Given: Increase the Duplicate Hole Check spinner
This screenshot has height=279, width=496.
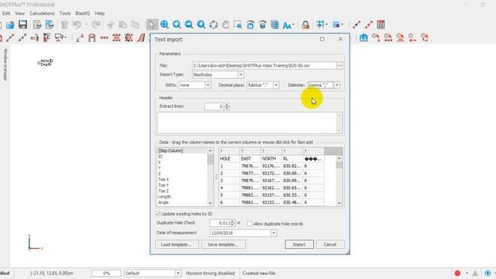Looking at the screenshot, I should click(232, 222).
